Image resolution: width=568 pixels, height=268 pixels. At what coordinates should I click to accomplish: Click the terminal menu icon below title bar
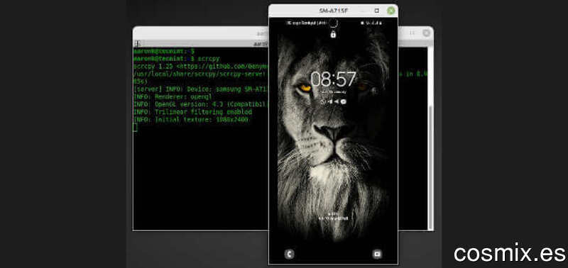[137, 43]
